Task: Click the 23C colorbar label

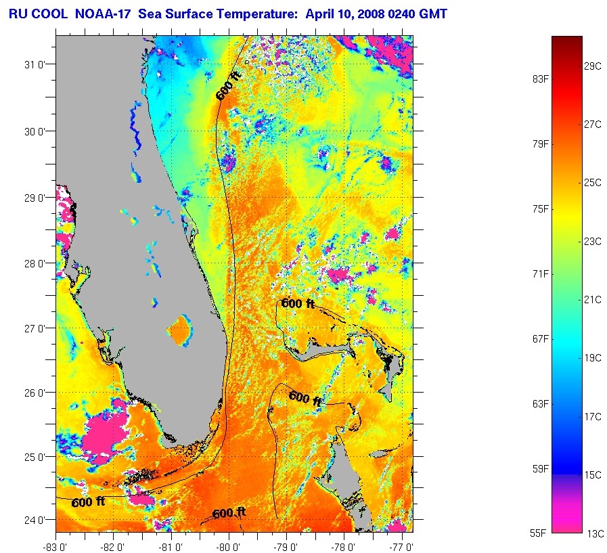Action: click(x=593, y=242)
